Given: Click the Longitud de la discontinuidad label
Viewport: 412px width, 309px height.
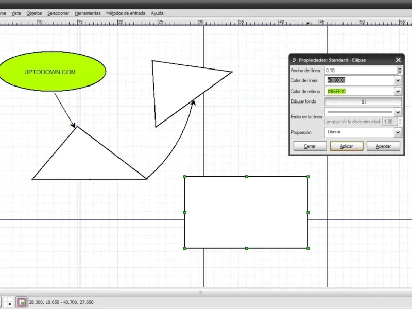Looking at the screenshot, I should point(352,122).
